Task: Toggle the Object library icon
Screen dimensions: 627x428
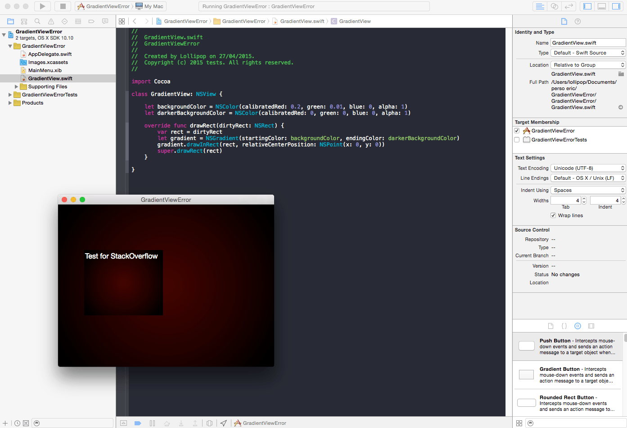Action: (x=577, y=326)
